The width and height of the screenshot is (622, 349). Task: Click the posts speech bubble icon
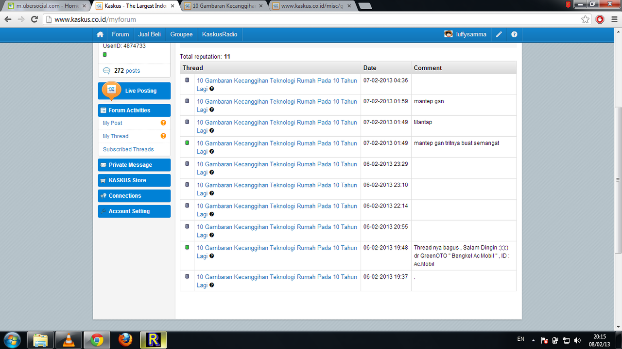(x=107, y=71)
